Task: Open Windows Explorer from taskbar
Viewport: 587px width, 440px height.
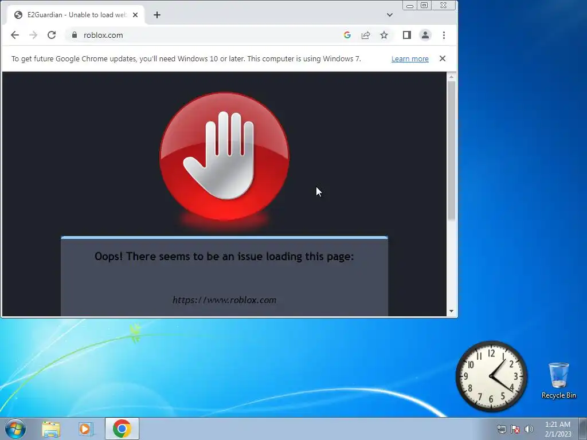Action: [x=51, y=429]
